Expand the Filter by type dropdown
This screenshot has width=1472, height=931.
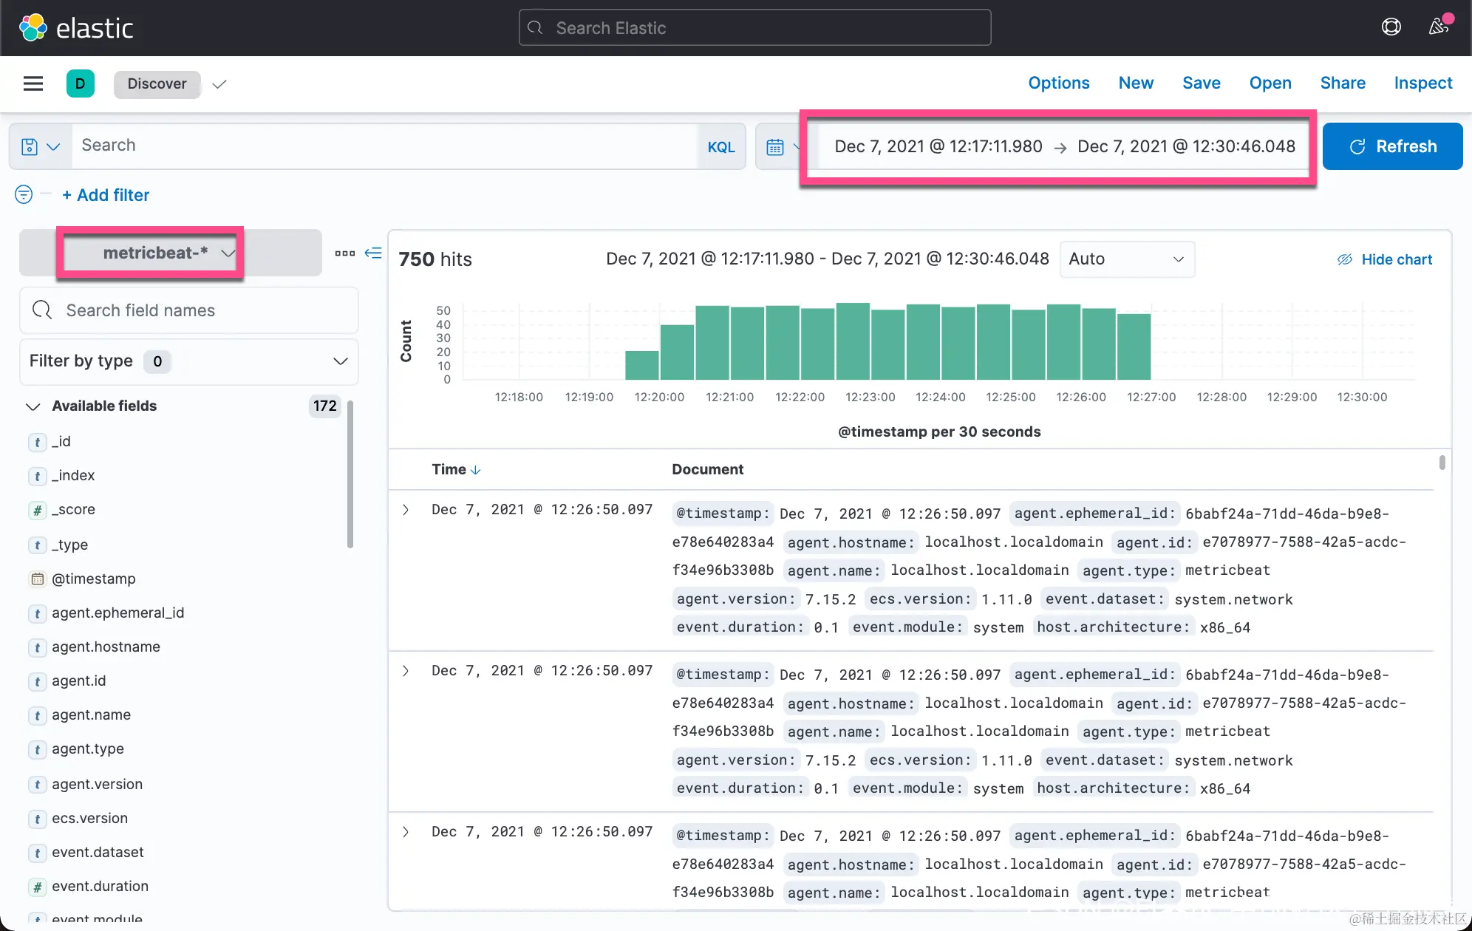tap(188, 361)
